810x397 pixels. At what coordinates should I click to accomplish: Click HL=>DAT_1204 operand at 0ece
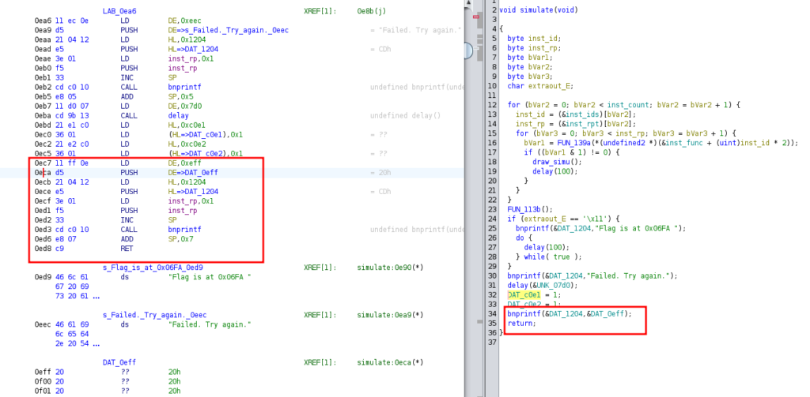point(193,191)
